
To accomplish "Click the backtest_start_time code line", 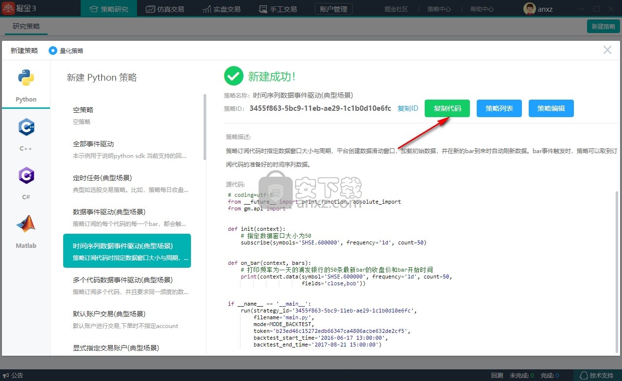I will 321,338.
